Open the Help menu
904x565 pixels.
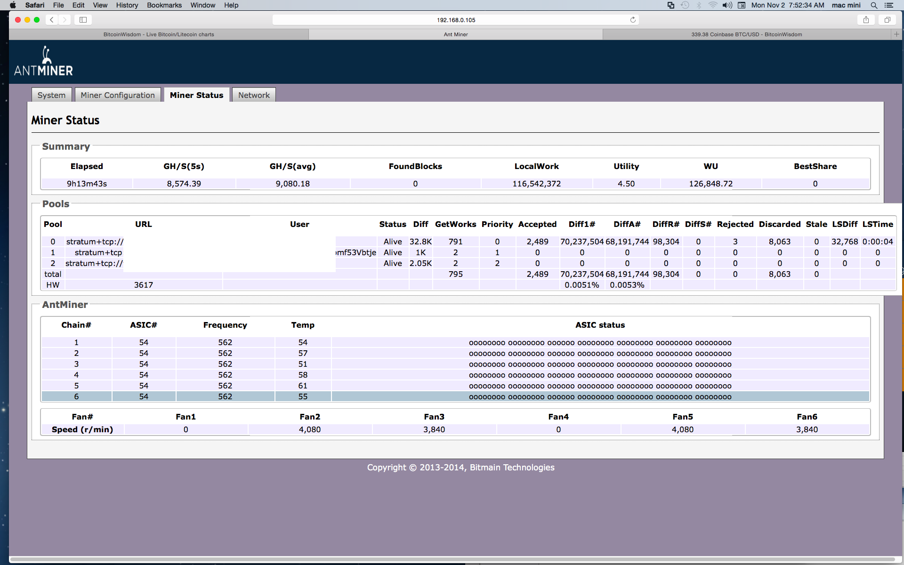pos(231,5)
